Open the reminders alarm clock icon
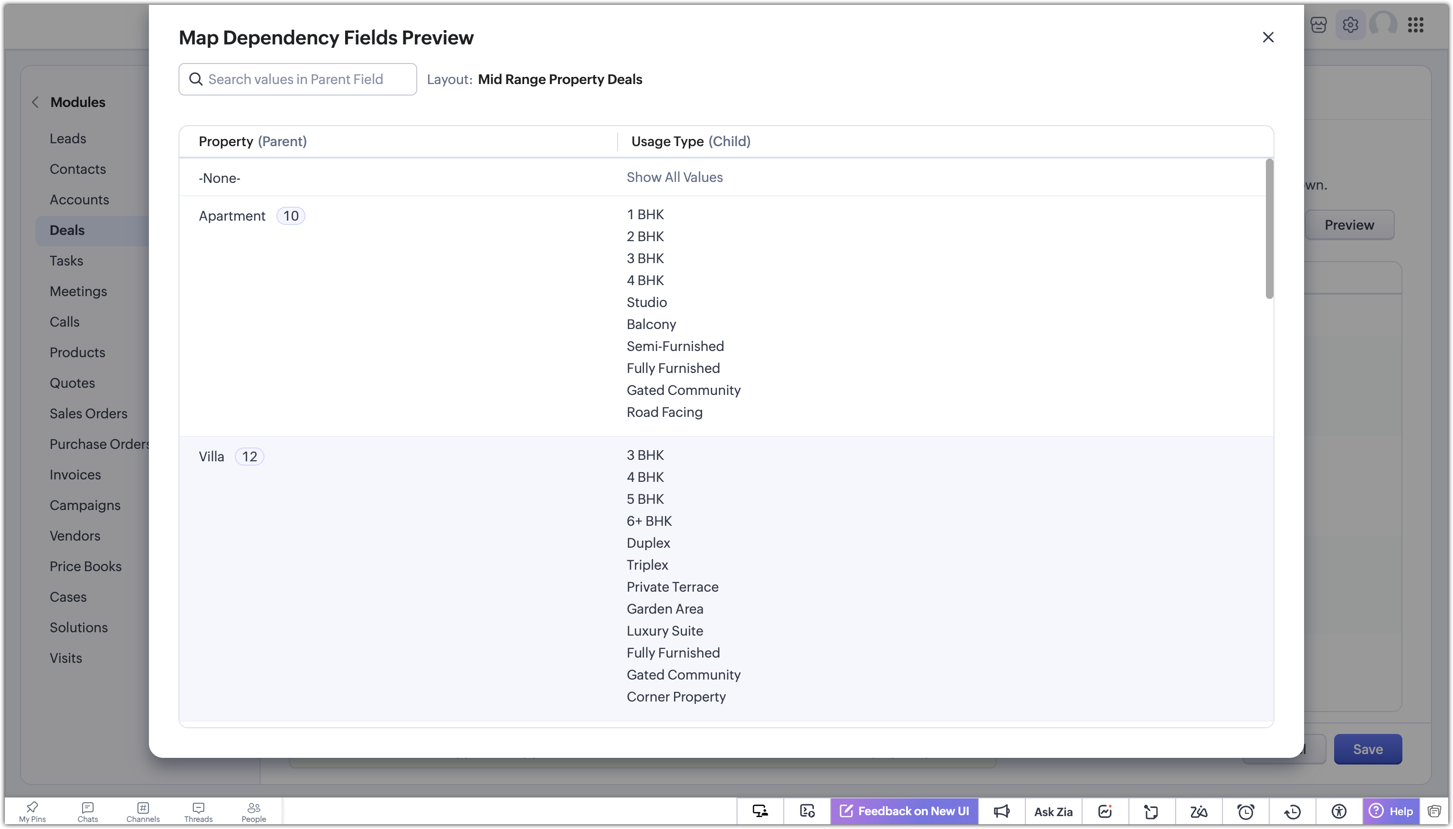The image size is (1453, 829). [x=1245, y=811]
